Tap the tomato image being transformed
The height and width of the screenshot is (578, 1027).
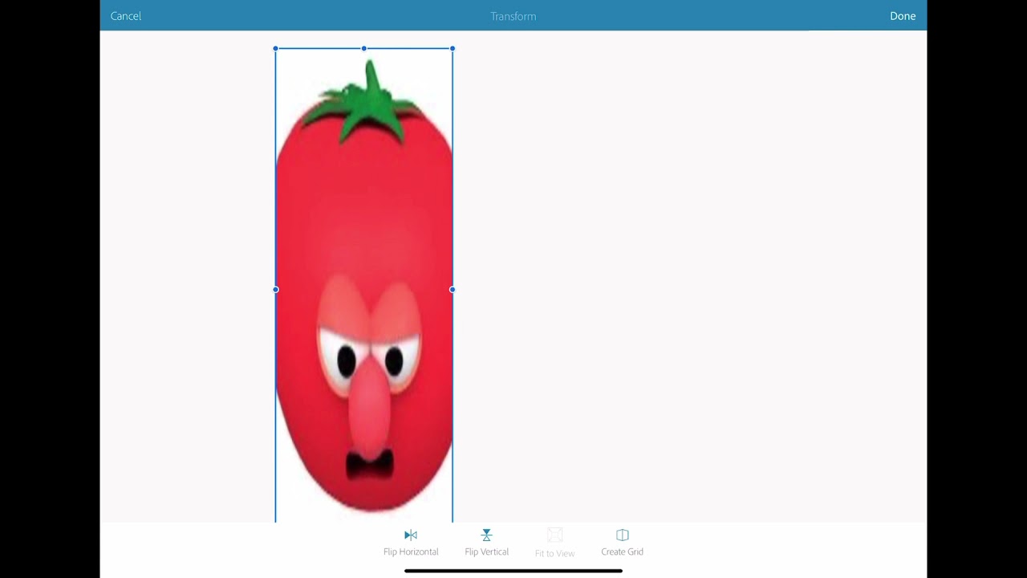click(x=364, y=286)
